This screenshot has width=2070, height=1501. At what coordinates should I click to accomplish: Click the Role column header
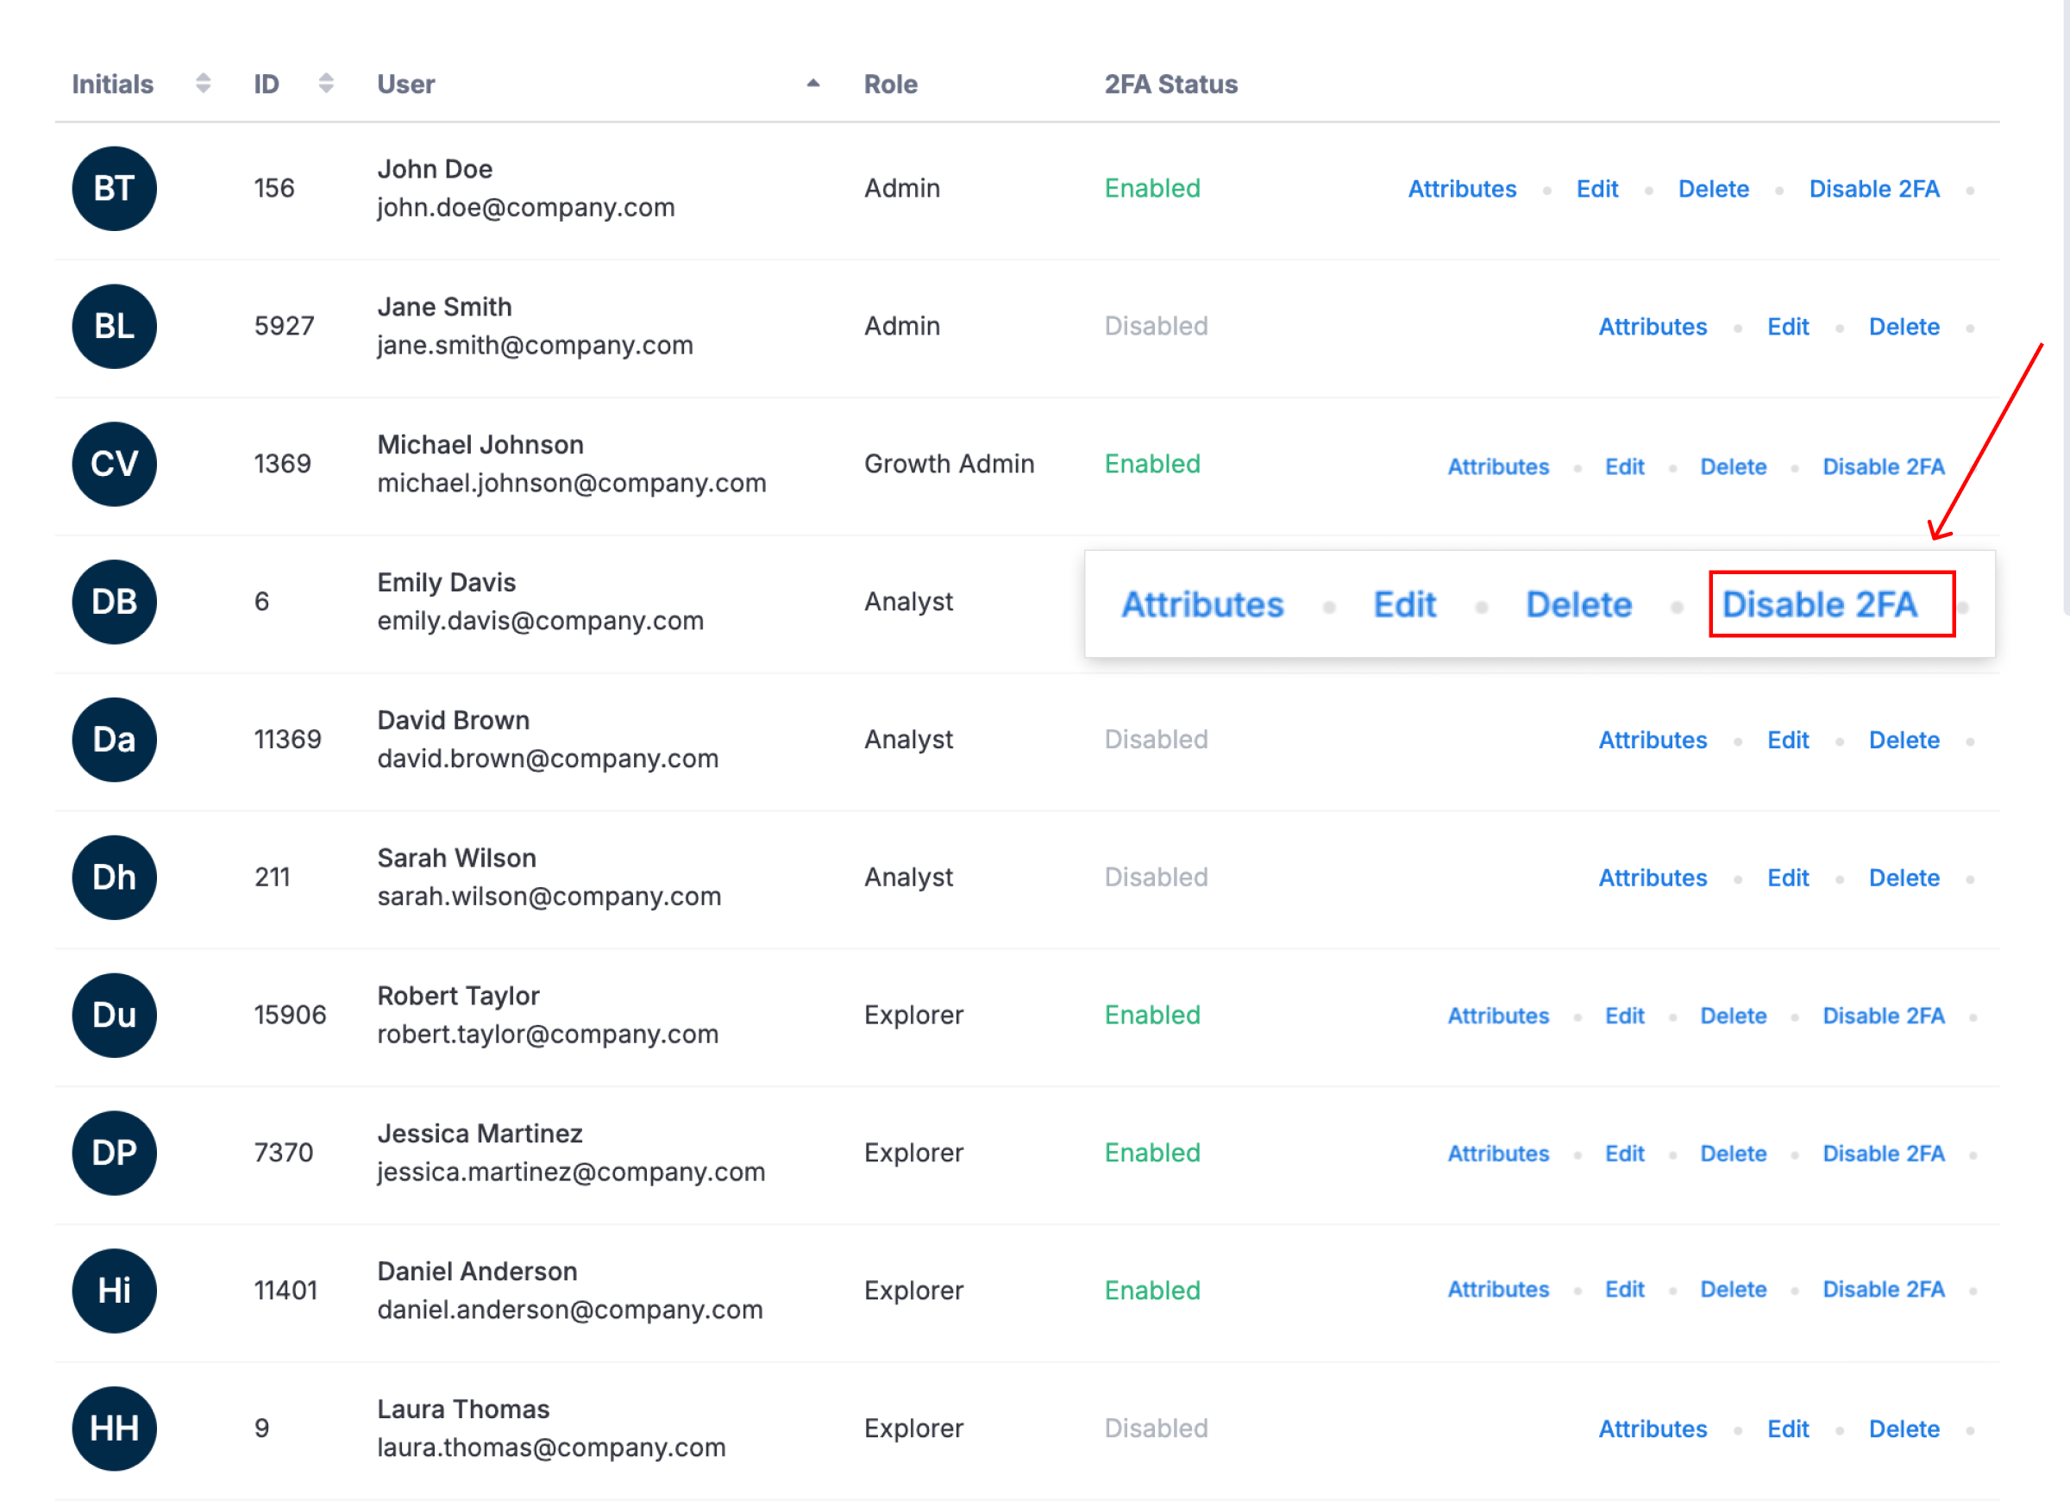(x=891, y=84)
